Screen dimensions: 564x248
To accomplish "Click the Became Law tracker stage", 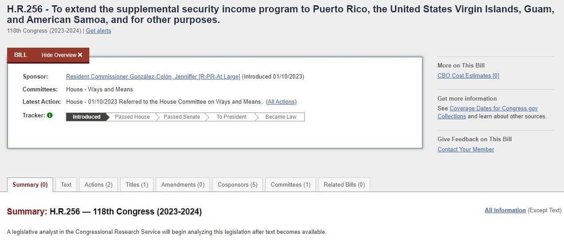I will pos(281,117).
